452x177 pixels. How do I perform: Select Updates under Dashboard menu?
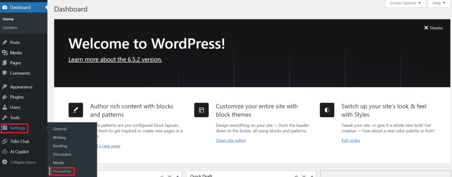(x=10, y=28)
